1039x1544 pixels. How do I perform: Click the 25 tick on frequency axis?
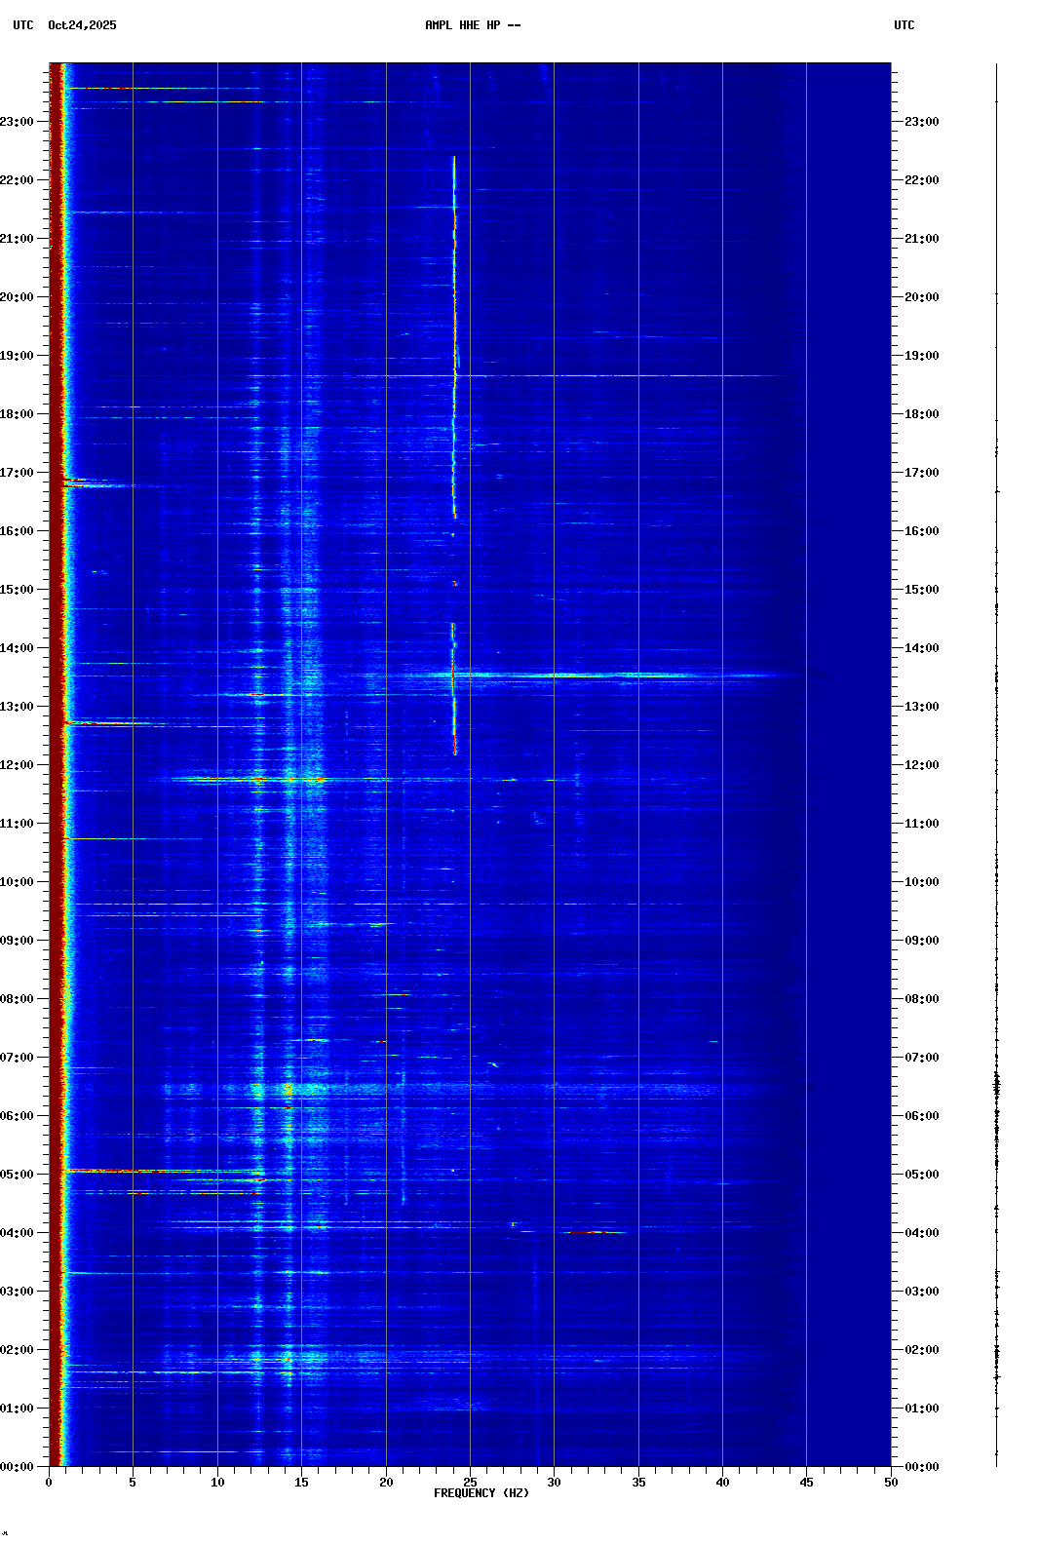click(470, 1482)
